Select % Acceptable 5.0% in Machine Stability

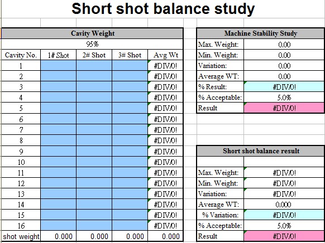(284, 97)
